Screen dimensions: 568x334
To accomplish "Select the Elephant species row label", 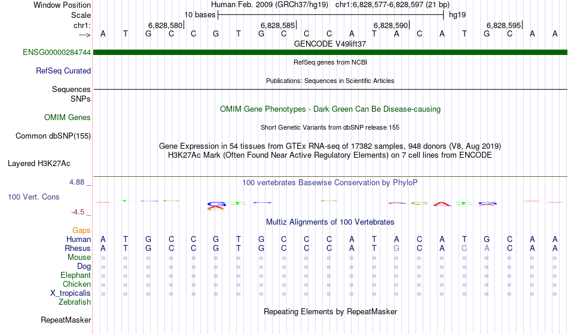I will 75,275.
